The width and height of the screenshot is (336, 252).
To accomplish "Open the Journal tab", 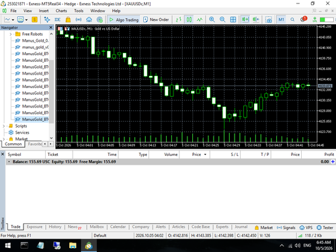I will click(241, 226).
